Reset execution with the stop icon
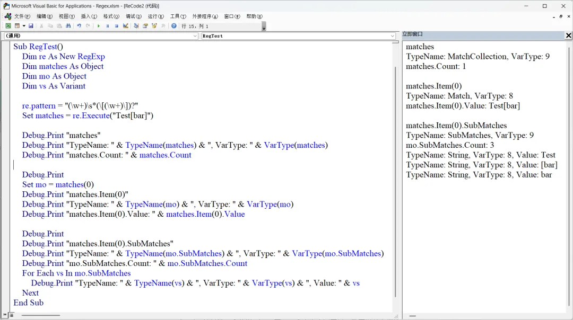The width and height of the screenshot is (573, 320). point(117,26)
